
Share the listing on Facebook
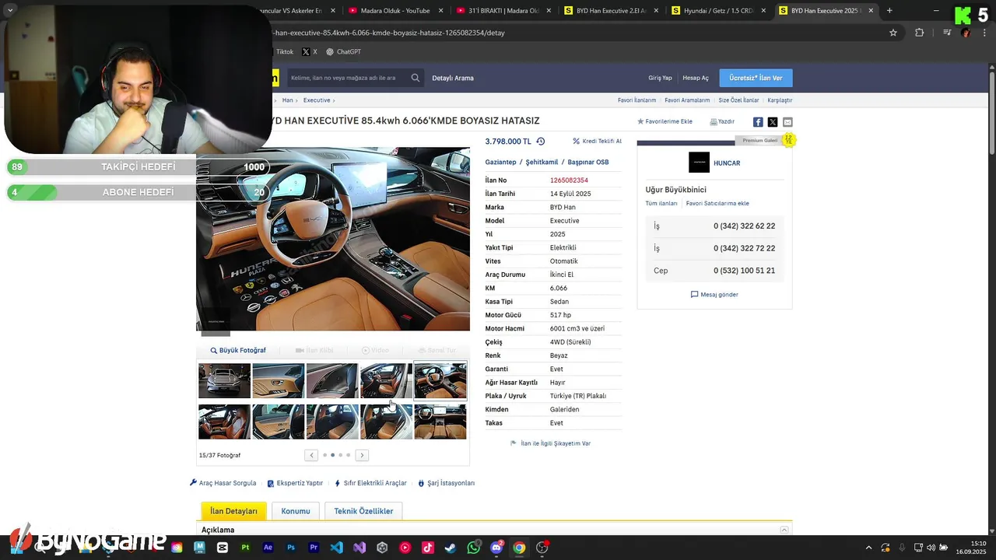758,122
